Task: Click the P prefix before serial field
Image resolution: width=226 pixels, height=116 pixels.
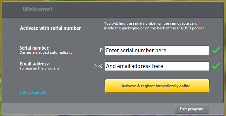Action: (101, 50)
